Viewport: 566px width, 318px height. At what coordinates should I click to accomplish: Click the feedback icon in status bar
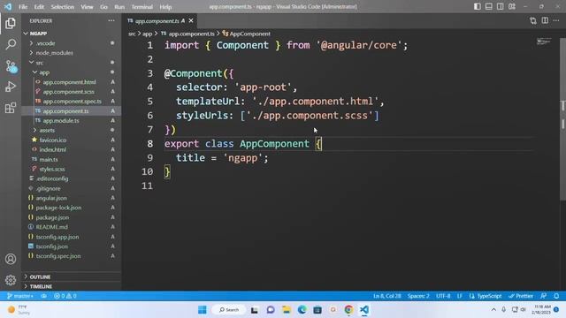pyautogui.click(x=544, y=296)
